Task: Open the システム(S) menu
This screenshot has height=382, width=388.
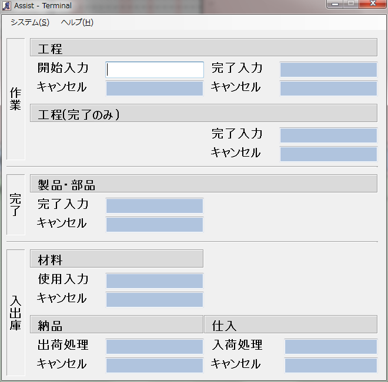Action: 30,22
